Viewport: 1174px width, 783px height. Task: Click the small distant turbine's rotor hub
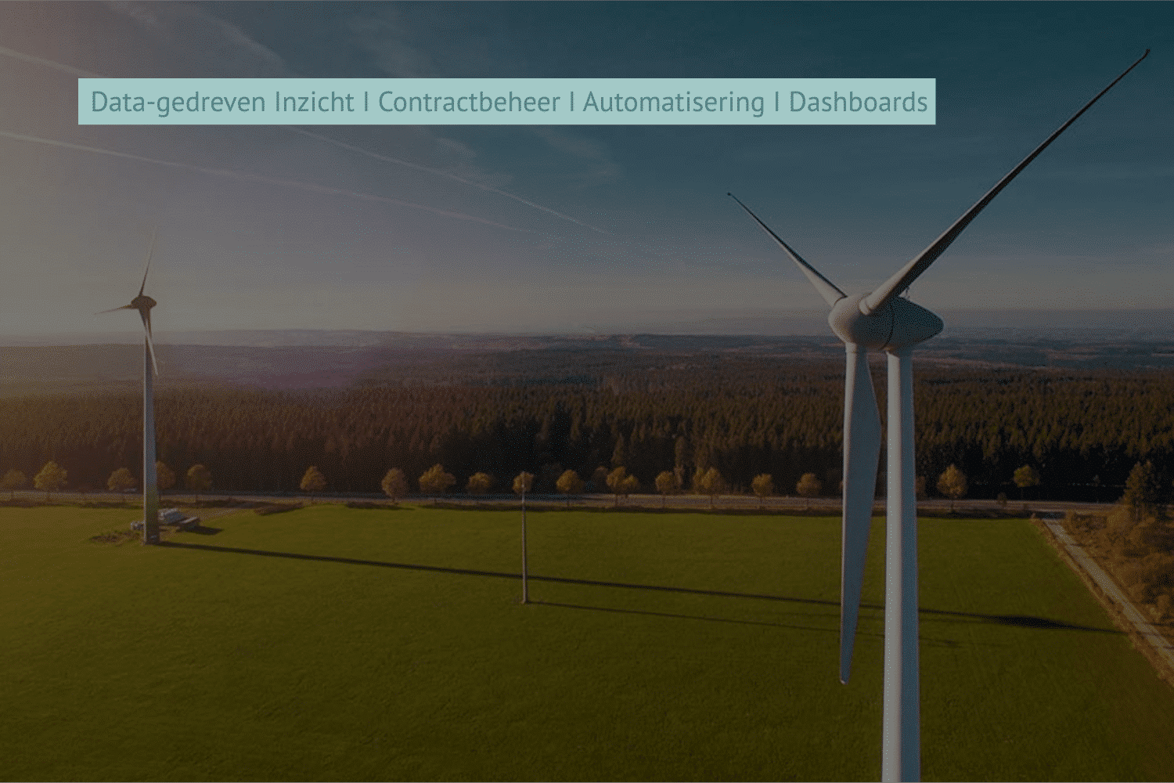pyautogui.click(x=142, y=302)
